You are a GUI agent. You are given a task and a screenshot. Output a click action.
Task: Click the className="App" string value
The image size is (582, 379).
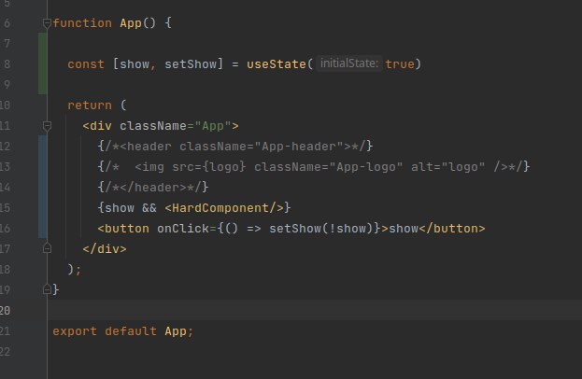tap(213, 126)
